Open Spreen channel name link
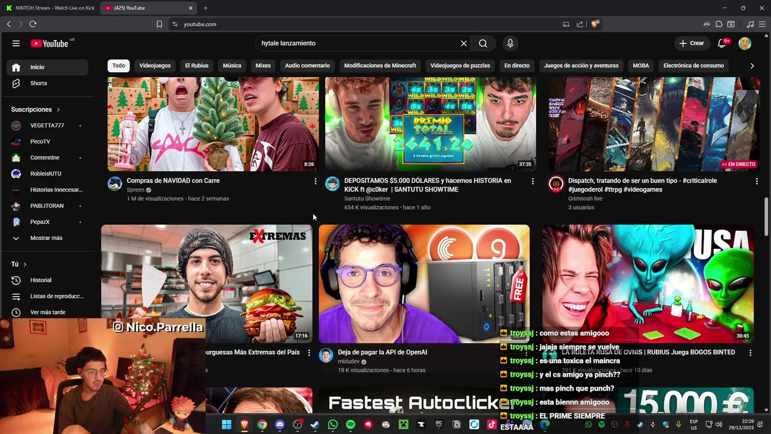771x434 pixels. [x=136, y=190]
